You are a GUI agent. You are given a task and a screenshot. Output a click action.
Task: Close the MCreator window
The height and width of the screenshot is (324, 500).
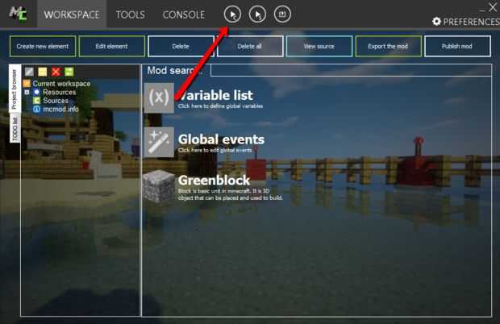(493, 7)
